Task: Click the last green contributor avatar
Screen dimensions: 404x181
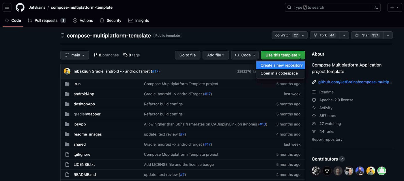Action: point(382,171)
